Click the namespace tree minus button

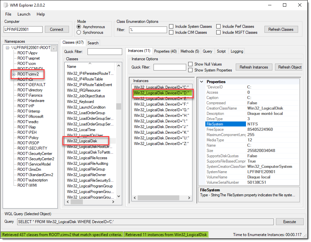pos(54,48)
